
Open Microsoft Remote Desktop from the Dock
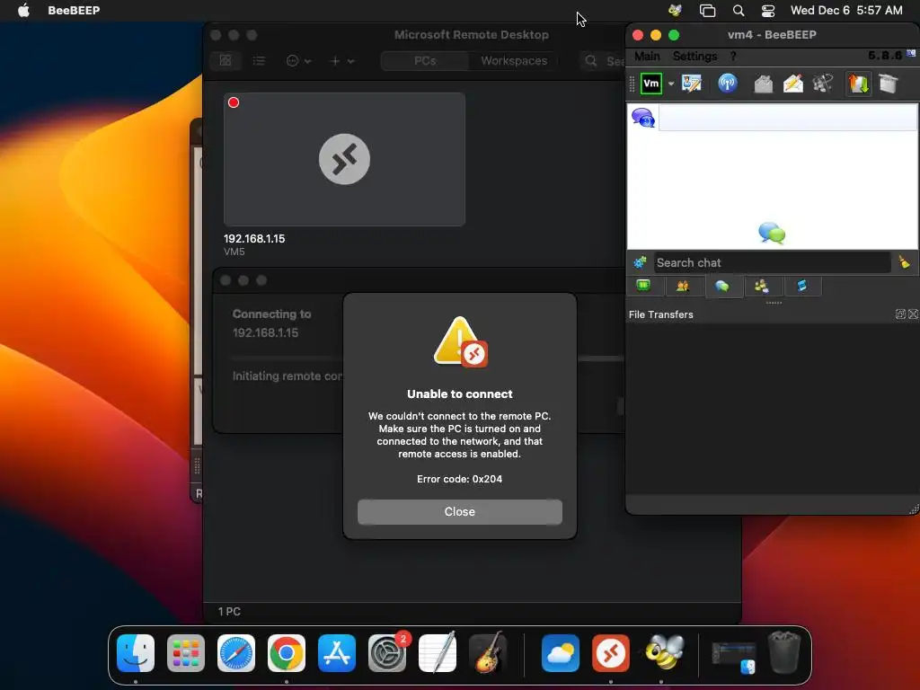[x=611, y=653]
